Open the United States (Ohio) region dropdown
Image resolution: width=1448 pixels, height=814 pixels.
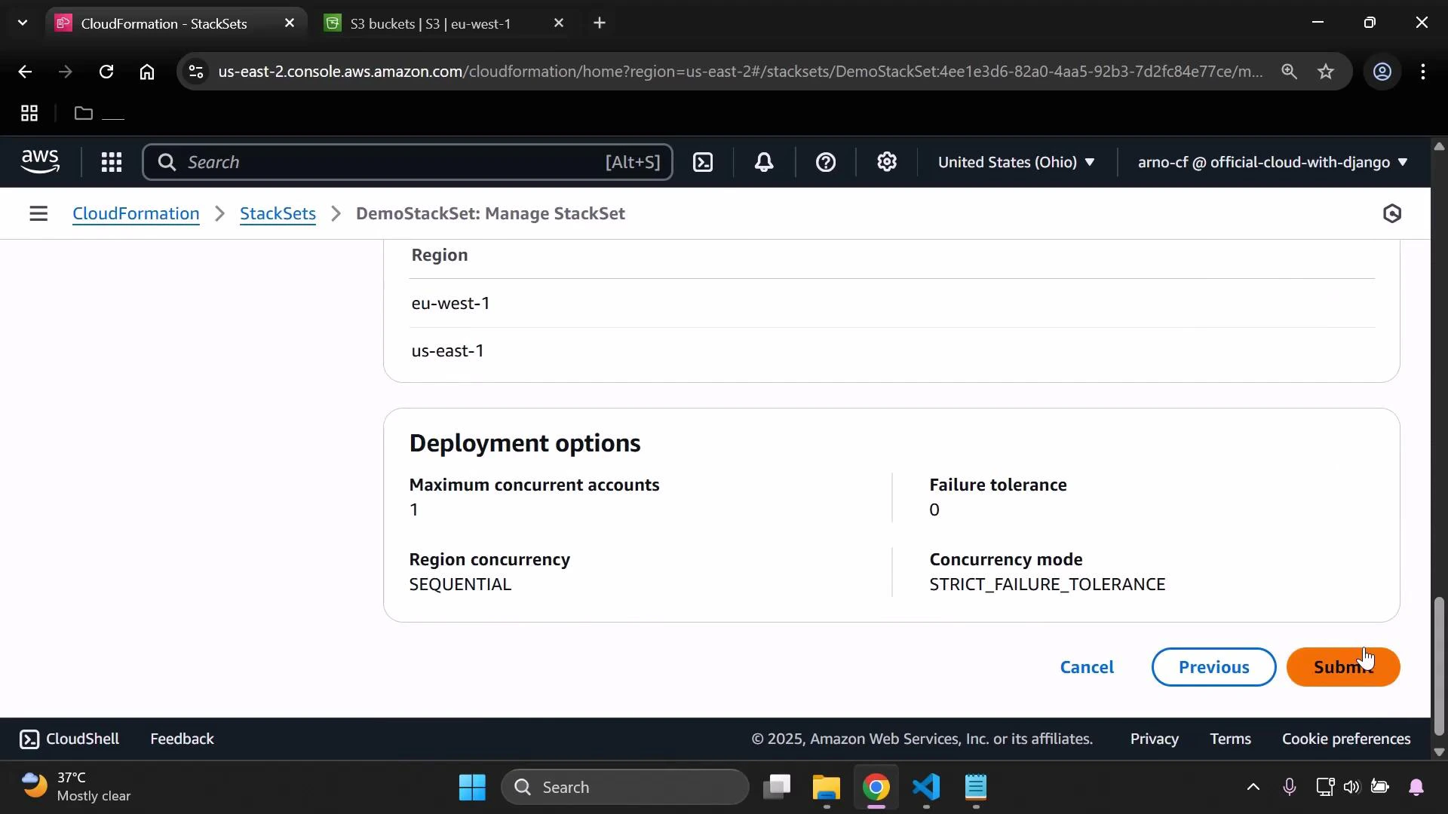1017,161
